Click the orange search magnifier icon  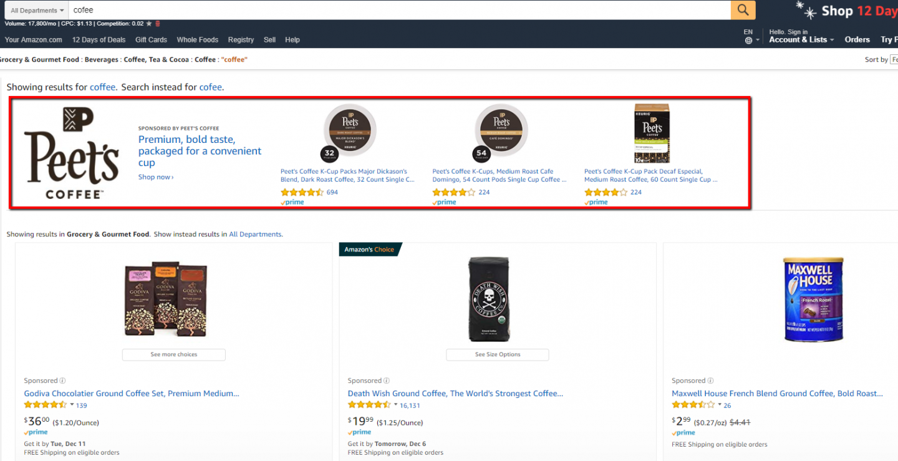[743, 10]
